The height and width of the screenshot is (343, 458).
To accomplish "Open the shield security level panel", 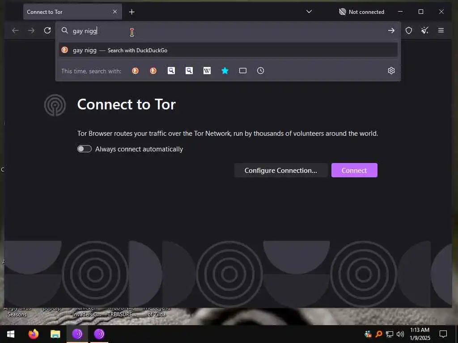I will pyautogui.click(x=409, y=30).
